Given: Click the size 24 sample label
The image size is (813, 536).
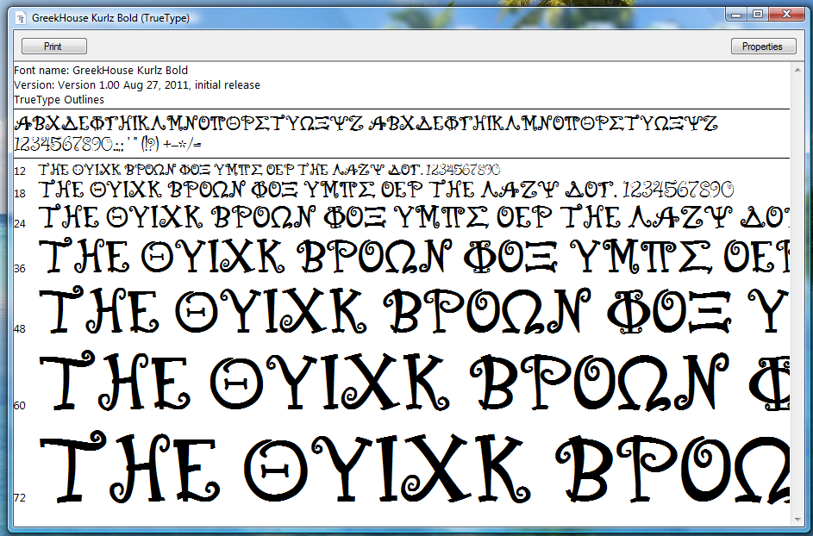Looking at the screenshot, I should [20, 223].
